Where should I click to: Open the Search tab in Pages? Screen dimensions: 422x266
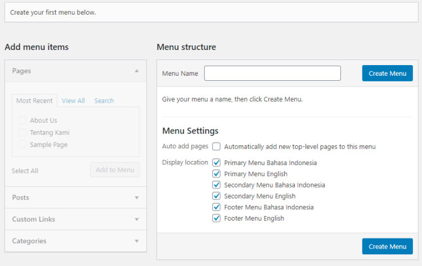click(x=104, y=100)
